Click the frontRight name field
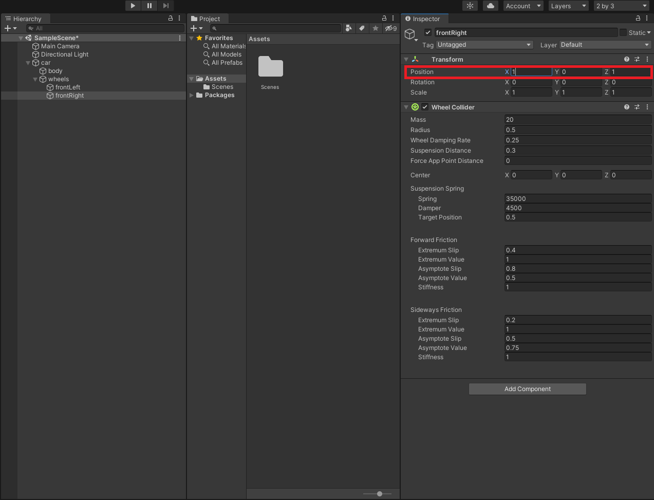The width and height of the screenshot is (654, 500). click(x=526, y=33)
